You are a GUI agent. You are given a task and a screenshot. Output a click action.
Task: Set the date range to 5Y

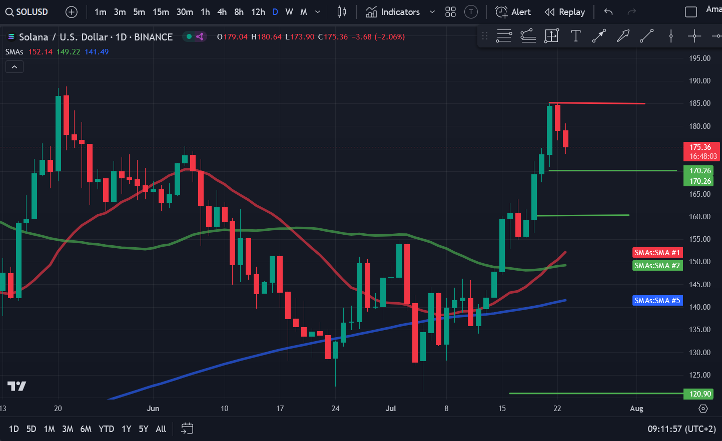[x=144, y=429]
